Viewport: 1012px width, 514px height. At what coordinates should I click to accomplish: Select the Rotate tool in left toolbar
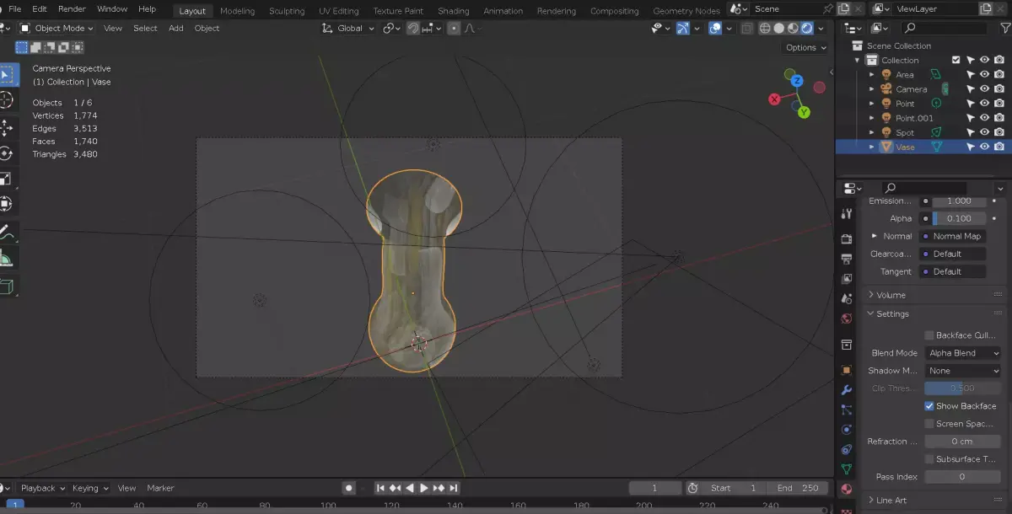[x=6, y=153]
